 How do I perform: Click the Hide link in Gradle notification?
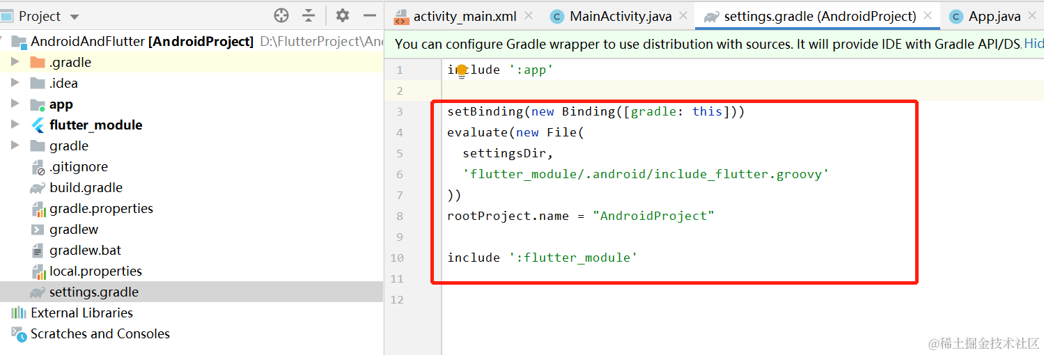(1034, 44)
